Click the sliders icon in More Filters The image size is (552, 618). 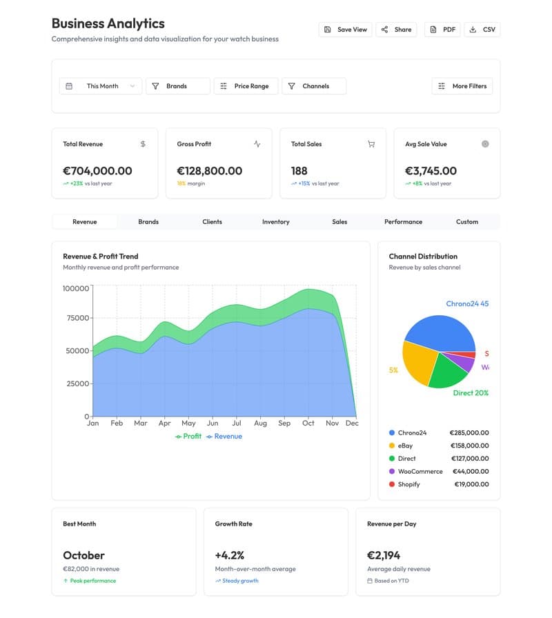442,86
